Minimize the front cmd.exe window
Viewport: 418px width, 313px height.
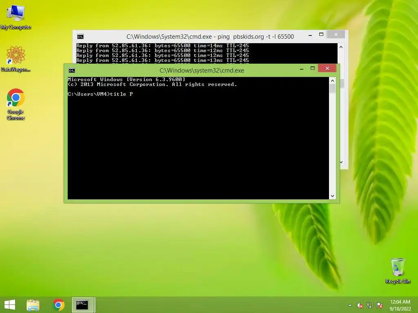pyautogui.click(x=302, y=68)
